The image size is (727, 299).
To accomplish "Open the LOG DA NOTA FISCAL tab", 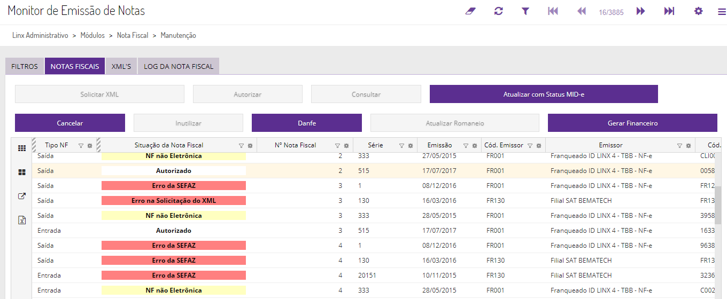I will pyautogui.click(x=179, y=67).
